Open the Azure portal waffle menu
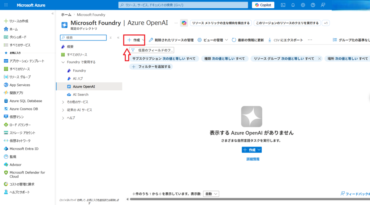 click(6, 5)
